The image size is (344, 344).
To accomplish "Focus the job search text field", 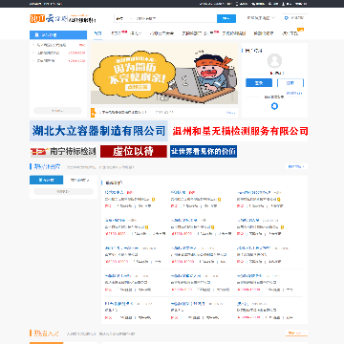I will pos(175,18).
